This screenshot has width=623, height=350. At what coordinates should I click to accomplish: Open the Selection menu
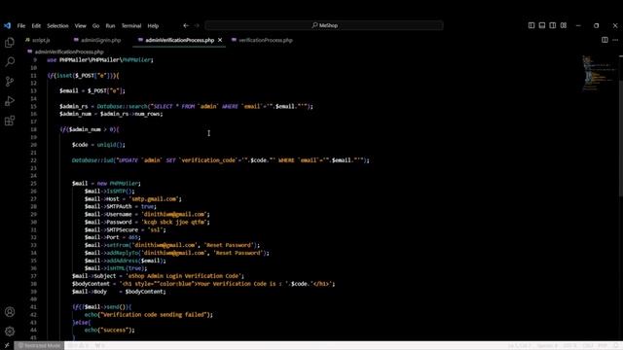click(x=57, y=26)
